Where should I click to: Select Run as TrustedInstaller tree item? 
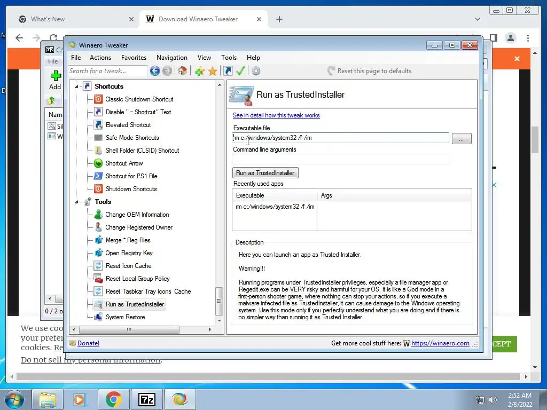tap(135, 304)
